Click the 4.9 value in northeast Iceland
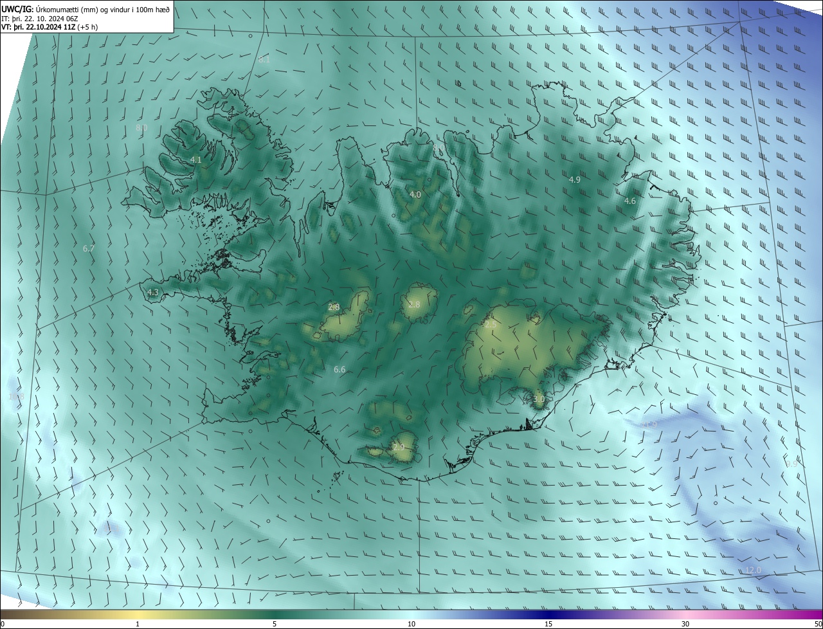823x629 pixels. click(x=575, y=179)
